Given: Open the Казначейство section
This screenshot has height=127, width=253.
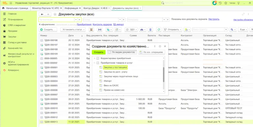Looking at the screenshot, I should tap(15, 48).
